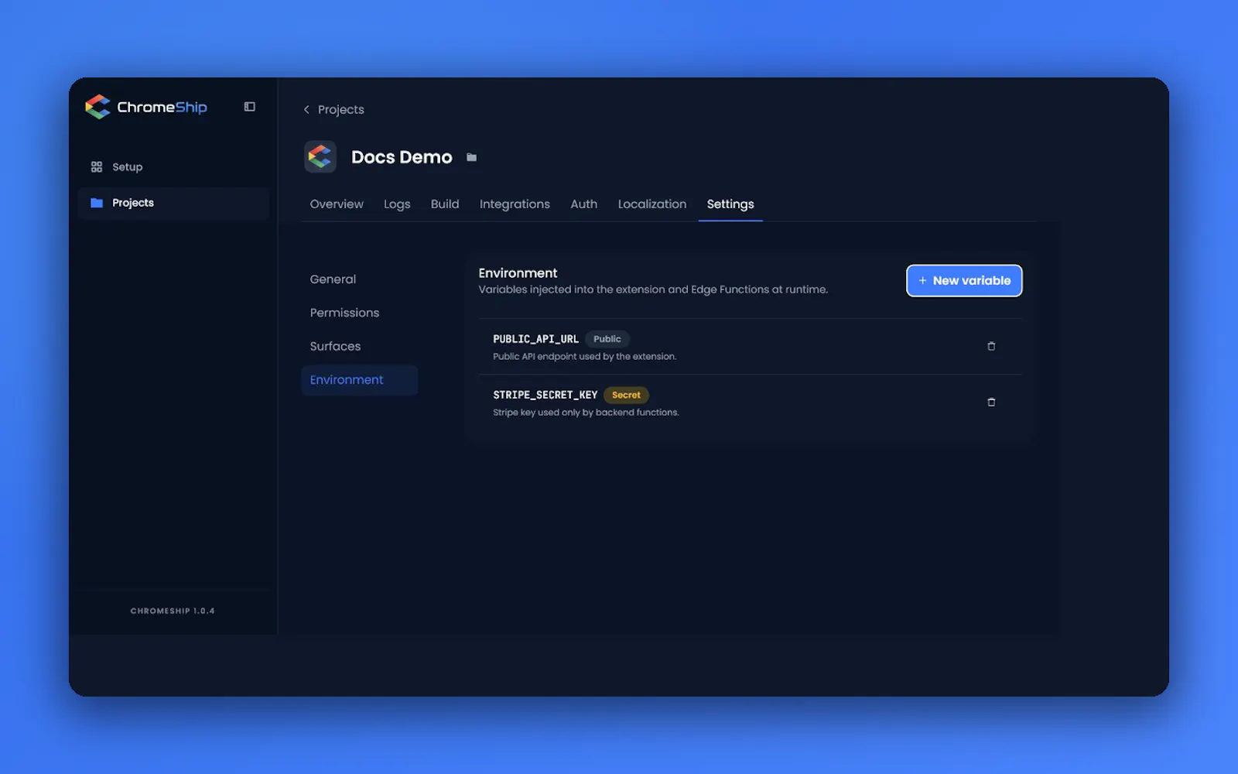Image resolution: width=1238 pixels, height=774 pixels.
Task: Click the Docs Demo project logo
Action: click(320, 156)
